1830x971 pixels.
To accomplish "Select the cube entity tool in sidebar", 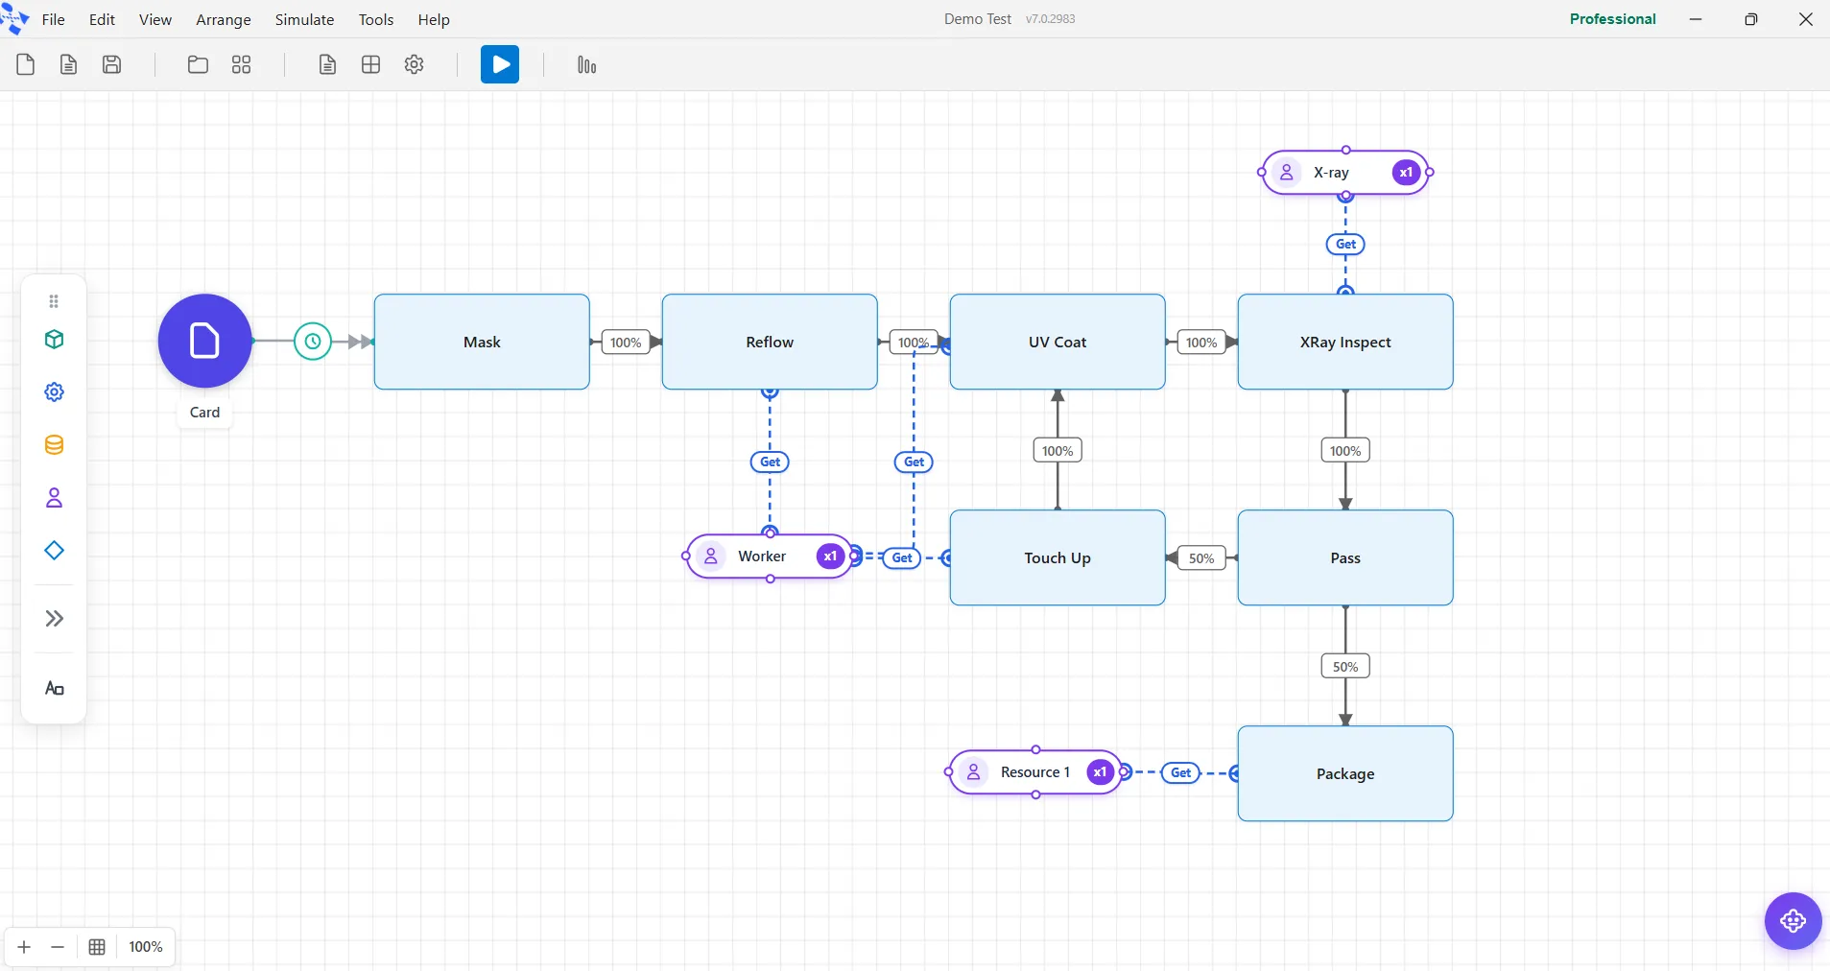I will (54, 340).
